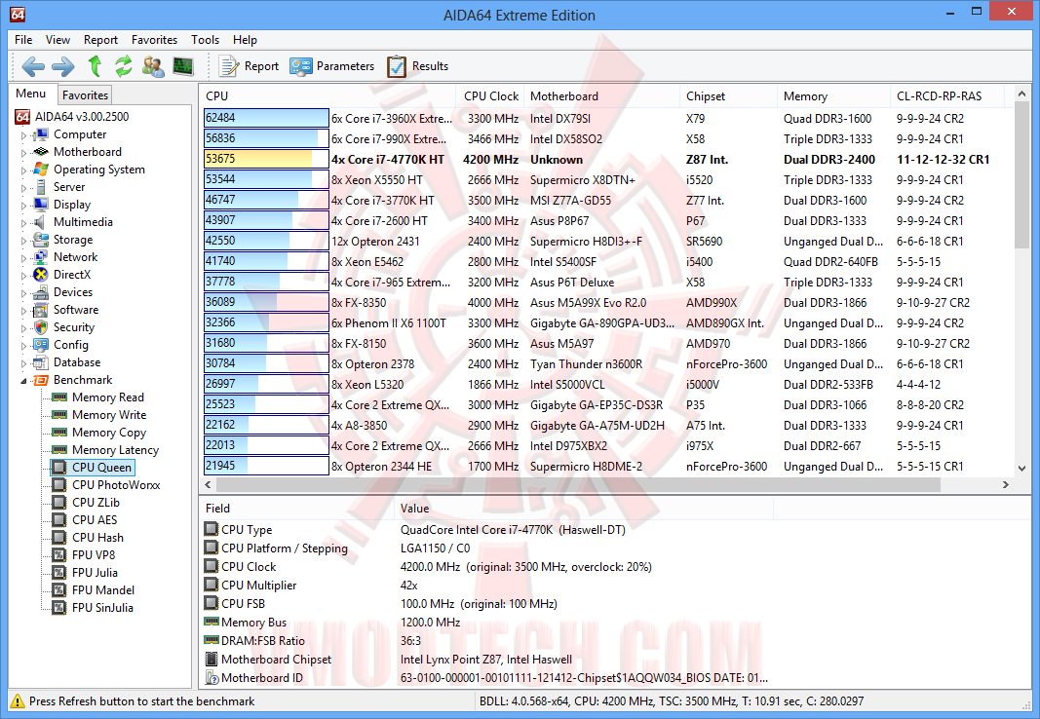Select the Devices icon in tree

point(41,292)
